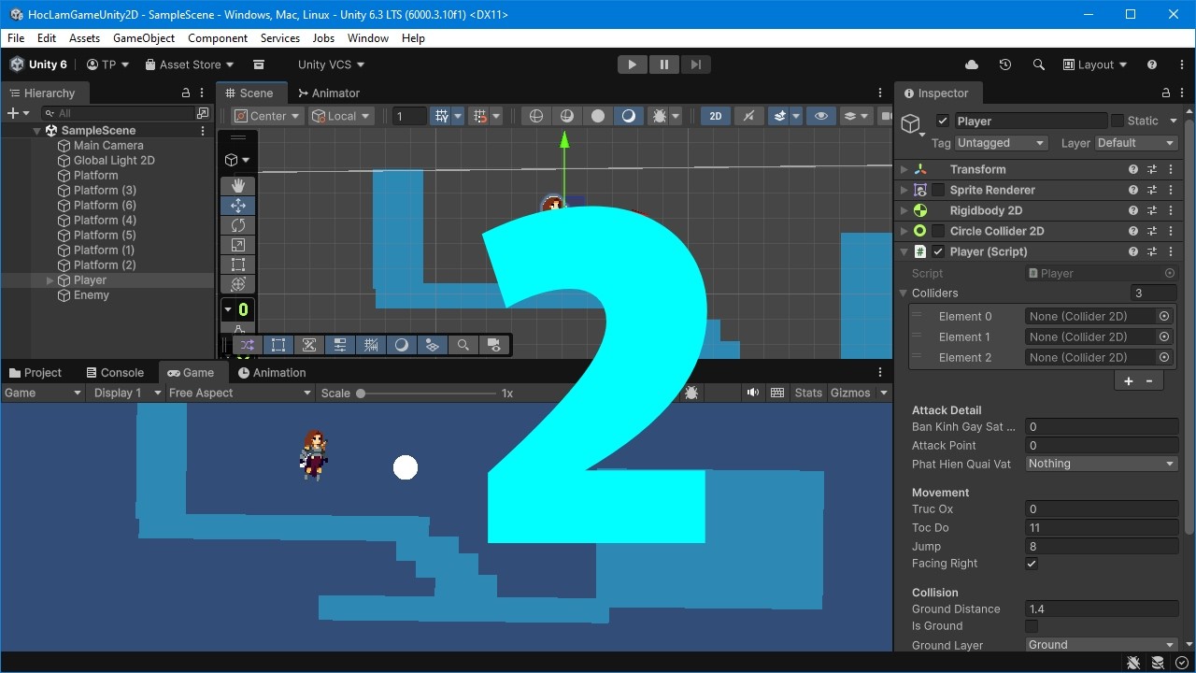Screen dimensions: 1196x673
Task: Open Undo History icon
Action: tap(1005, 64)
